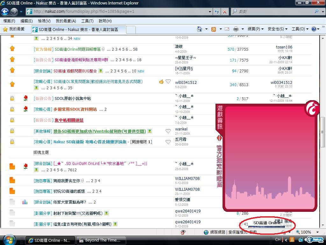Click the Refresh page button
Viewport: 326px width, 245px height.
click(x=217, y=11)
